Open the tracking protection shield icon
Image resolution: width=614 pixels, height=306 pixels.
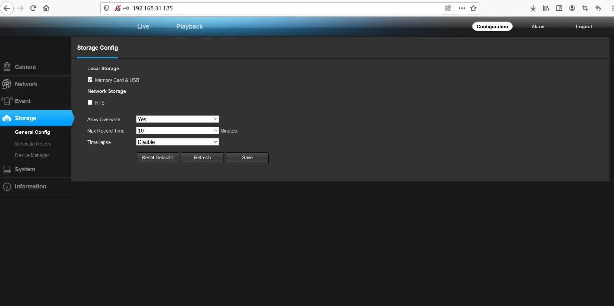pyautogui.click(x=106, y=8)
